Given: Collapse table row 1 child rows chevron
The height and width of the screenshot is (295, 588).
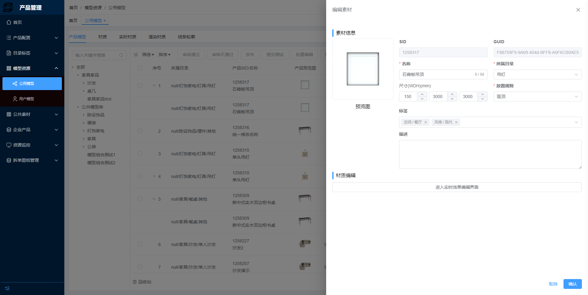Looking at the screenshot, I should [x=154, y=86].
